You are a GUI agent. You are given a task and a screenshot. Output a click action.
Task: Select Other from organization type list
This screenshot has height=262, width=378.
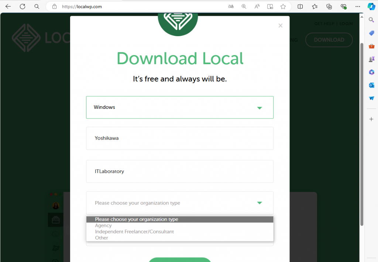pos(102,238)
